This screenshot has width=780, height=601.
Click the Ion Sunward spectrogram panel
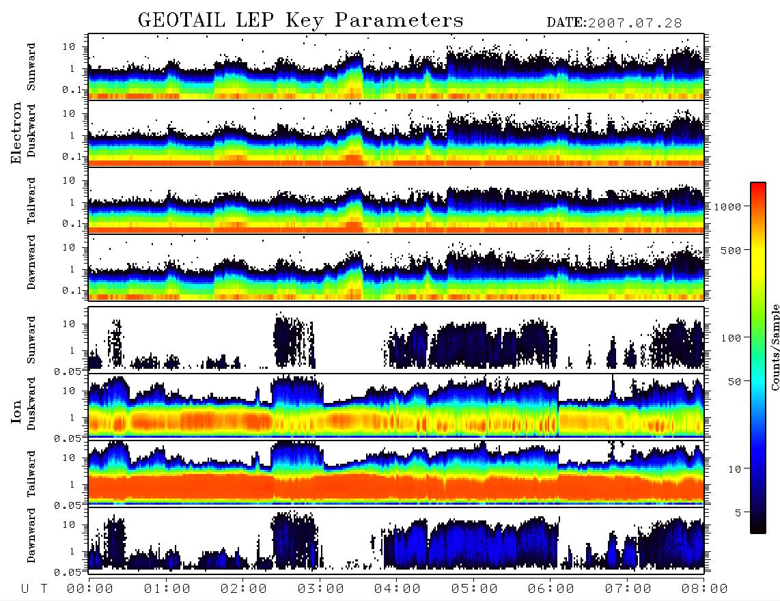click(x=396, y=339)
